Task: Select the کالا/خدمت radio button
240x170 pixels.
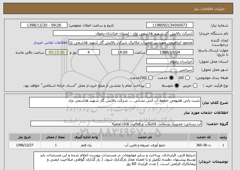Action: click(151, 78)
